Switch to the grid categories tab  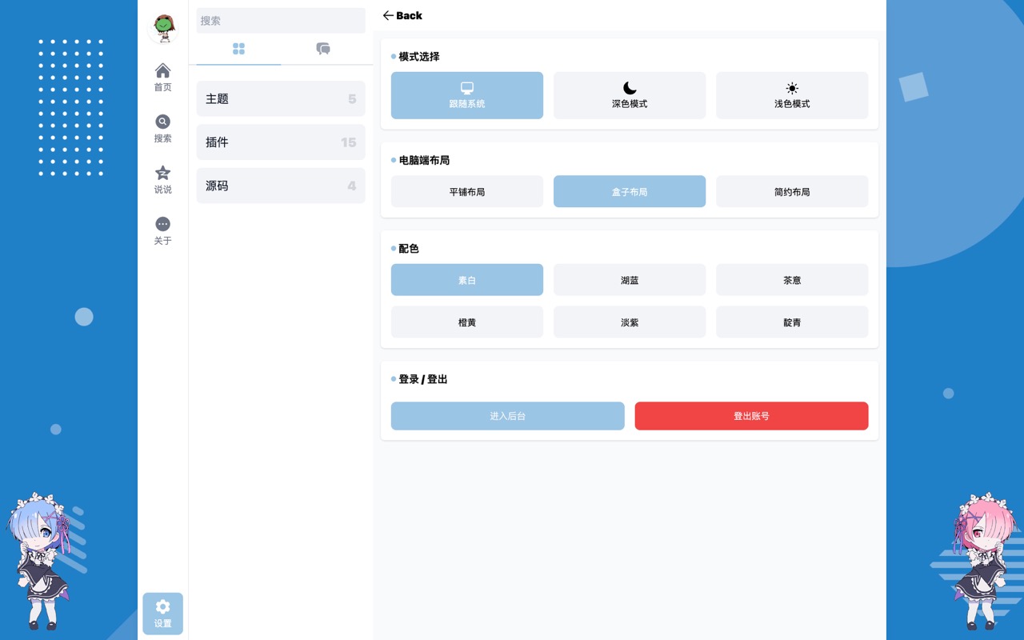[238, 49]
